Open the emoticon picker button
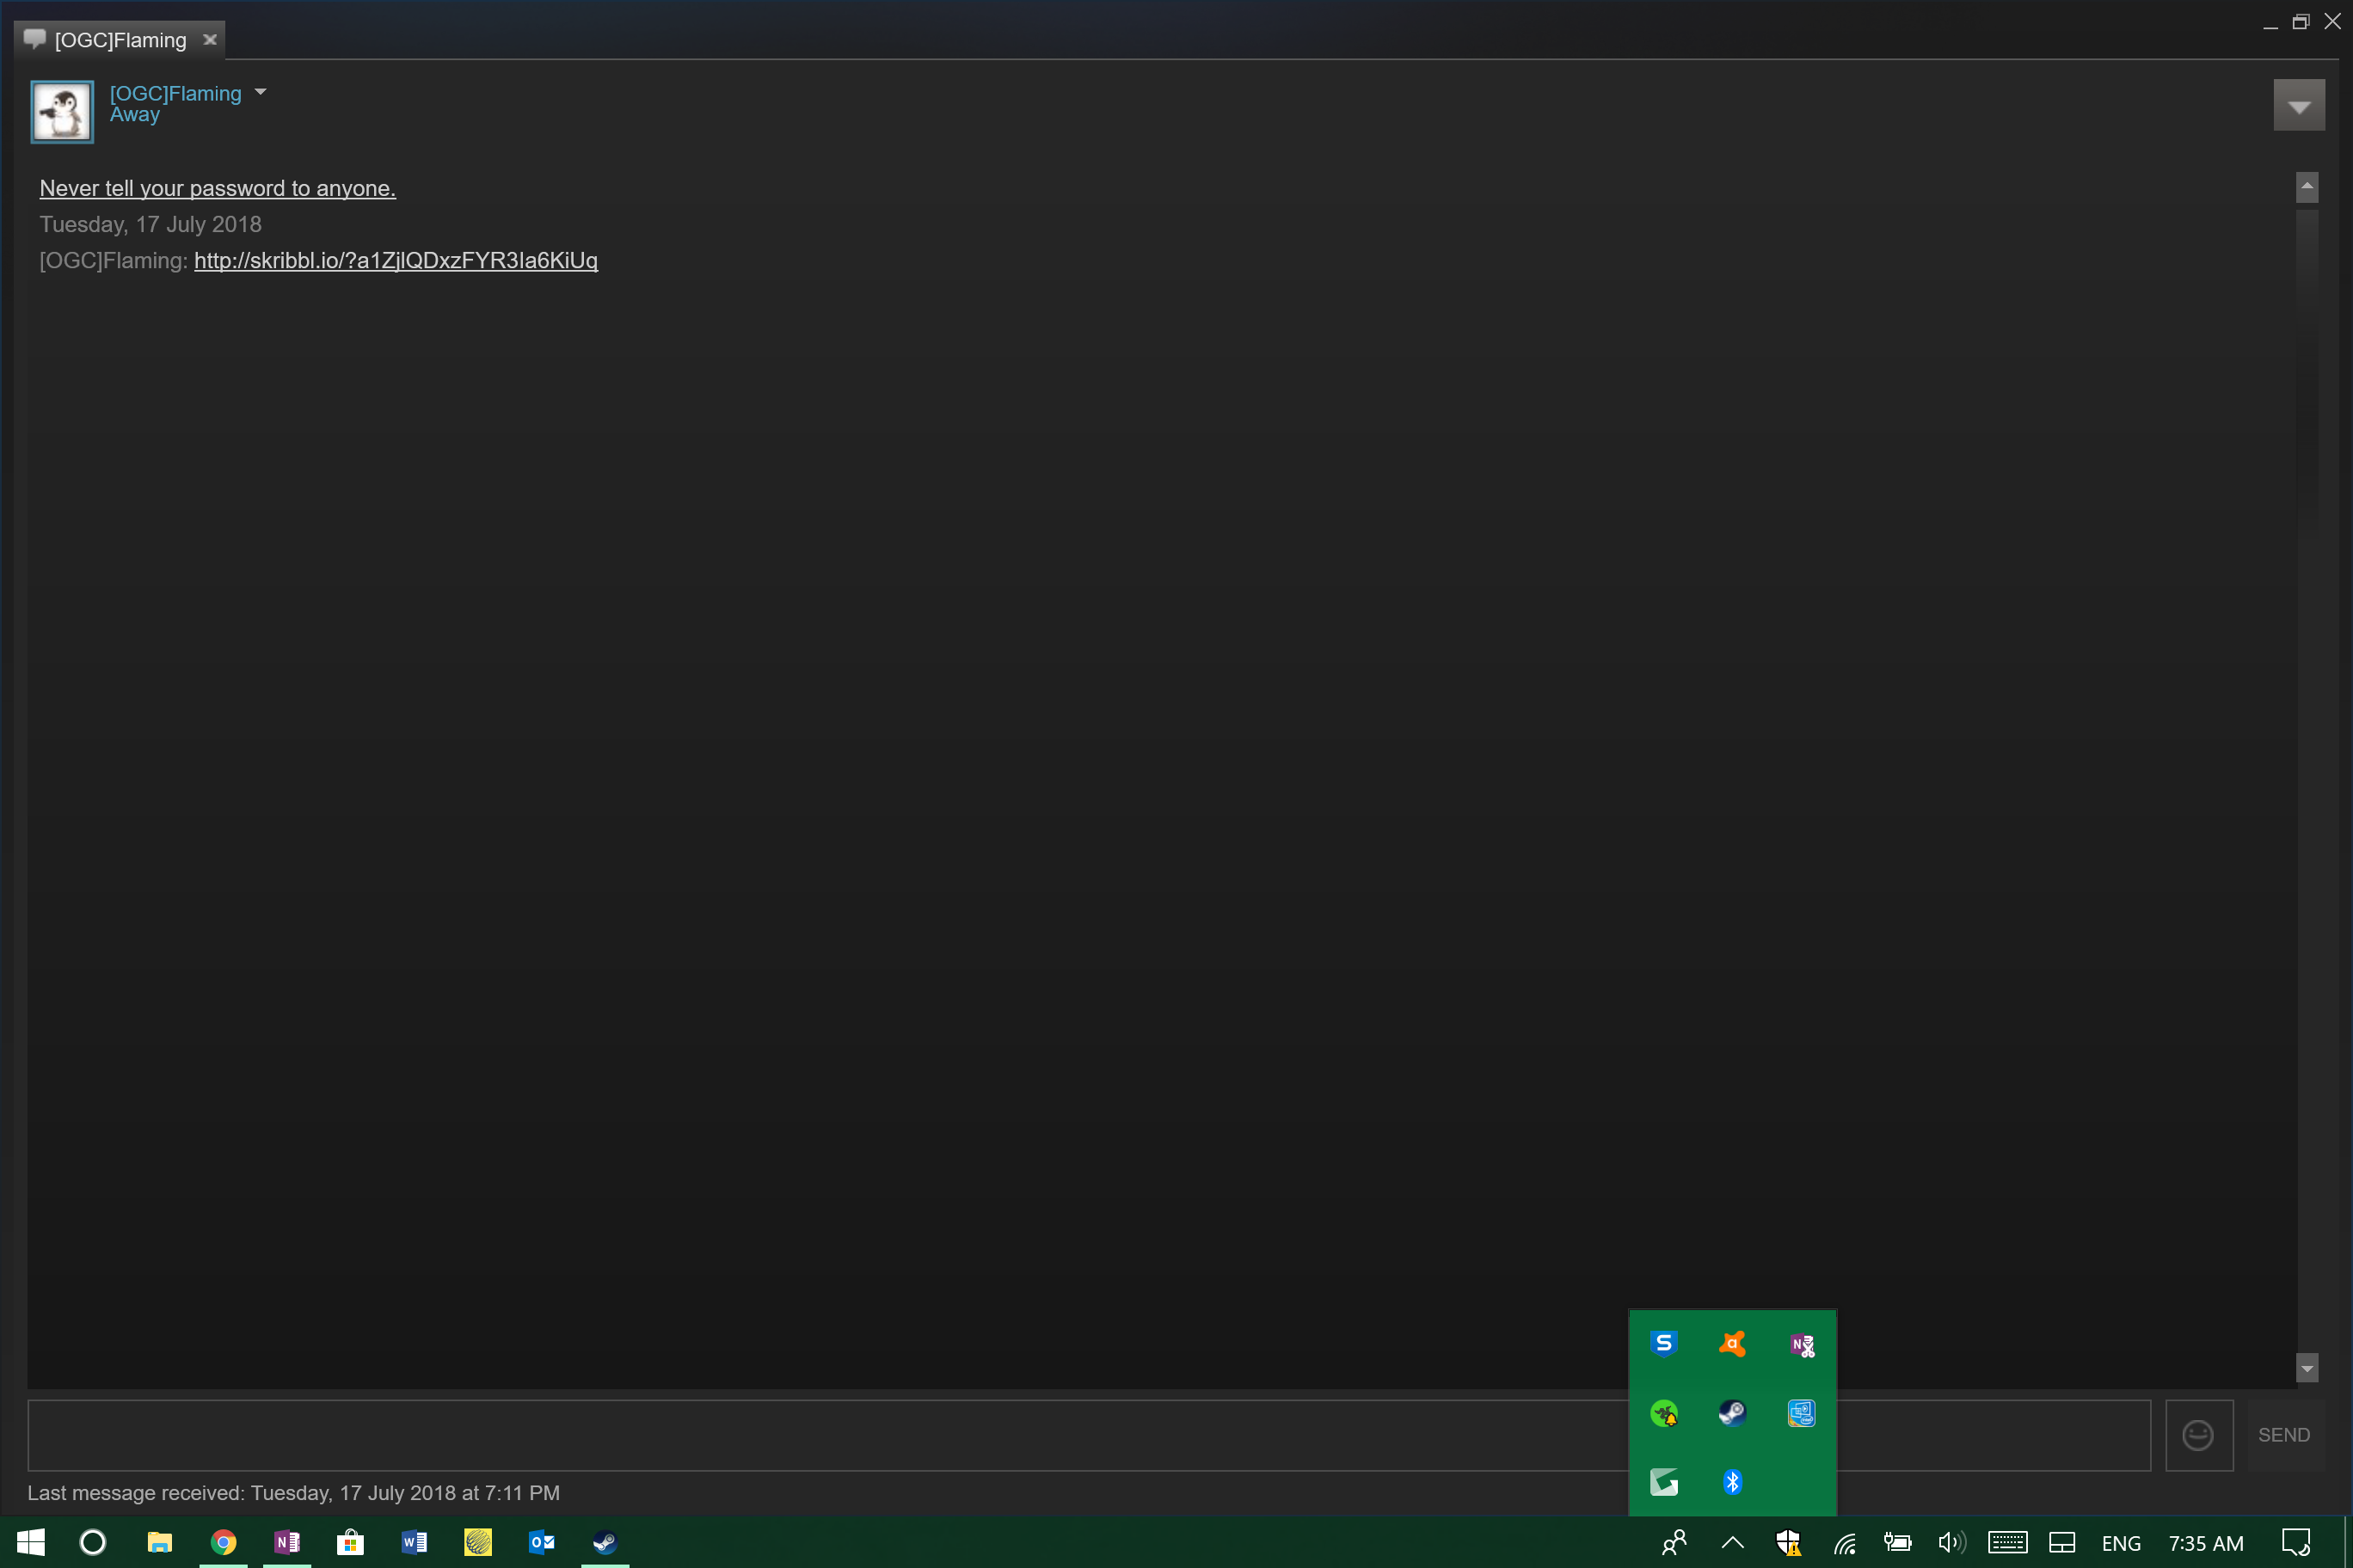Screen dimensions: 2353x1568 [2198, 1435]
